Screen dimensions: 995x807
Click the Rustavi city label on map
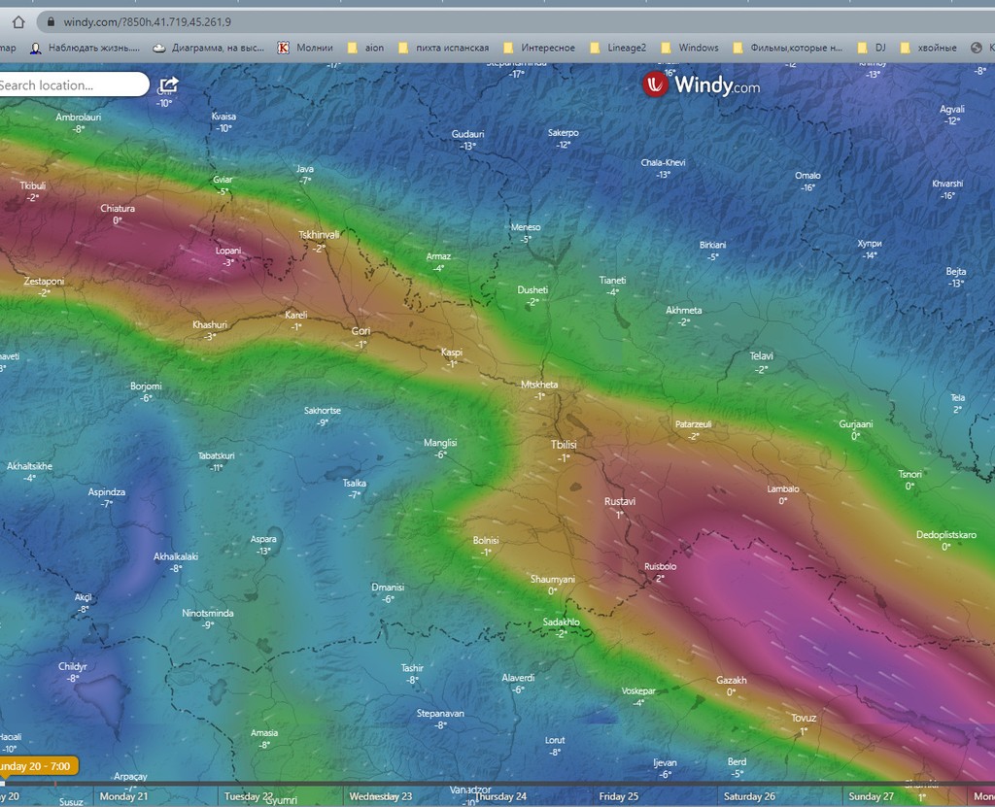(x=619, y=502)
